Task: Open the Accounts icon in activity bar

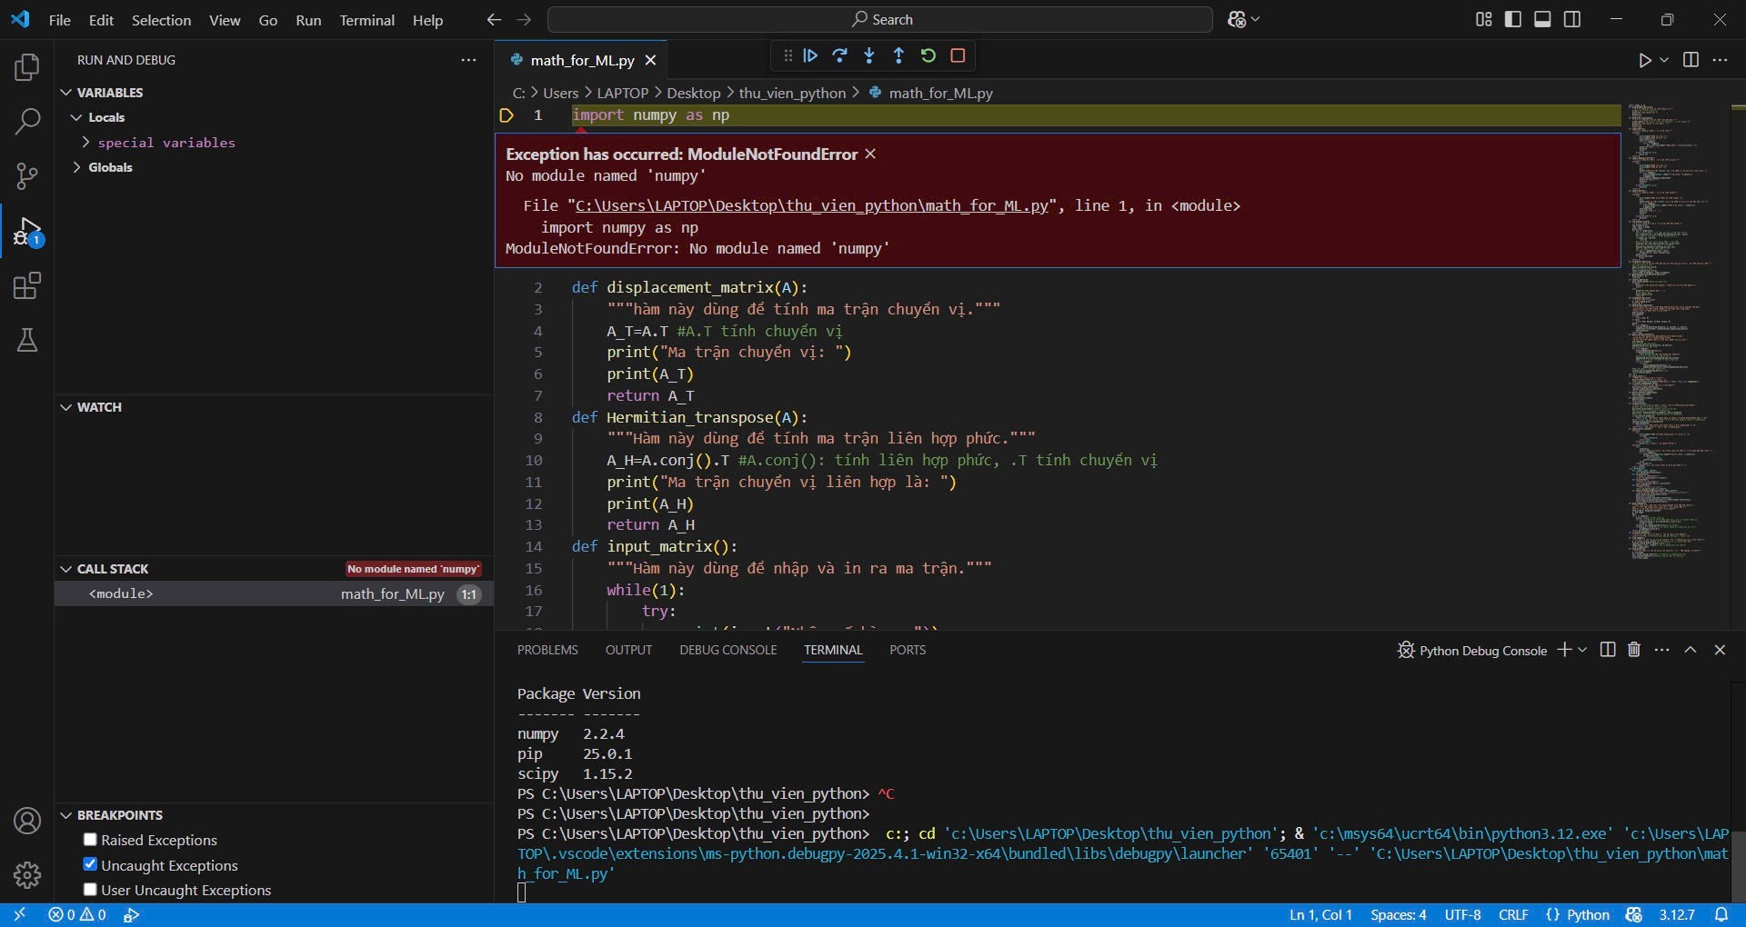Action: point(27,821)
